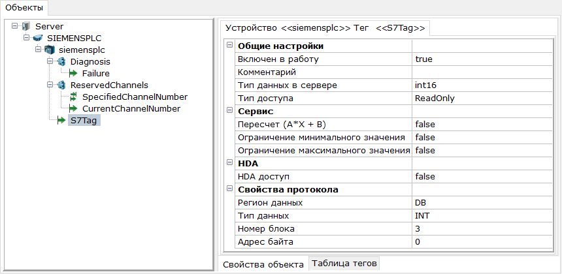The image size is (562, 274).
Task: Collapse the Свойства протокола property group
Action: click(x=230, y=189)
